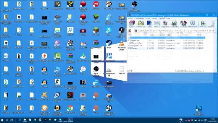218x123 pixels.
Task: Select the DTCommonRes file row
Action: click(166, 43)
